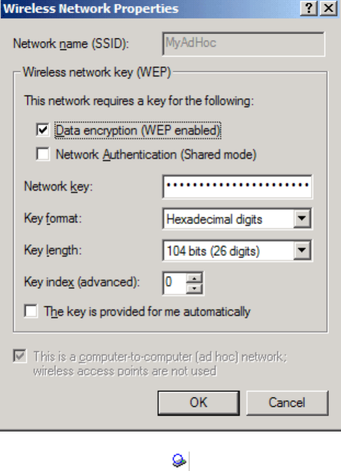The width and height of the screenshot is (341, 471).
Task: Click the Key index number field
Action: click(x=174, y=282)
